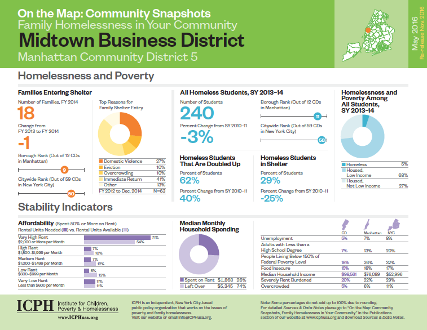Click the Spent on Rent legend swatch
The image size is (427, 330).
(182, 280)
